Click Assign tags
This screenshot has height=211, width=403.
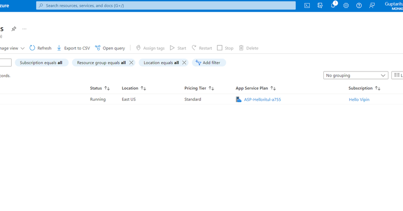click(150, 48)
